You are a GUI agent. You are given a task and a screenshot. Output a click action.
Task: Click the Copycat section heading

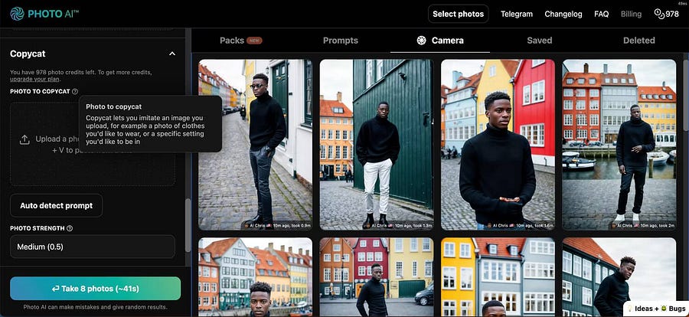pos(28,54)
